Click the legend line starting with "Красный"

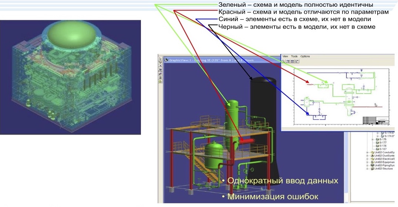click(304, 12)
